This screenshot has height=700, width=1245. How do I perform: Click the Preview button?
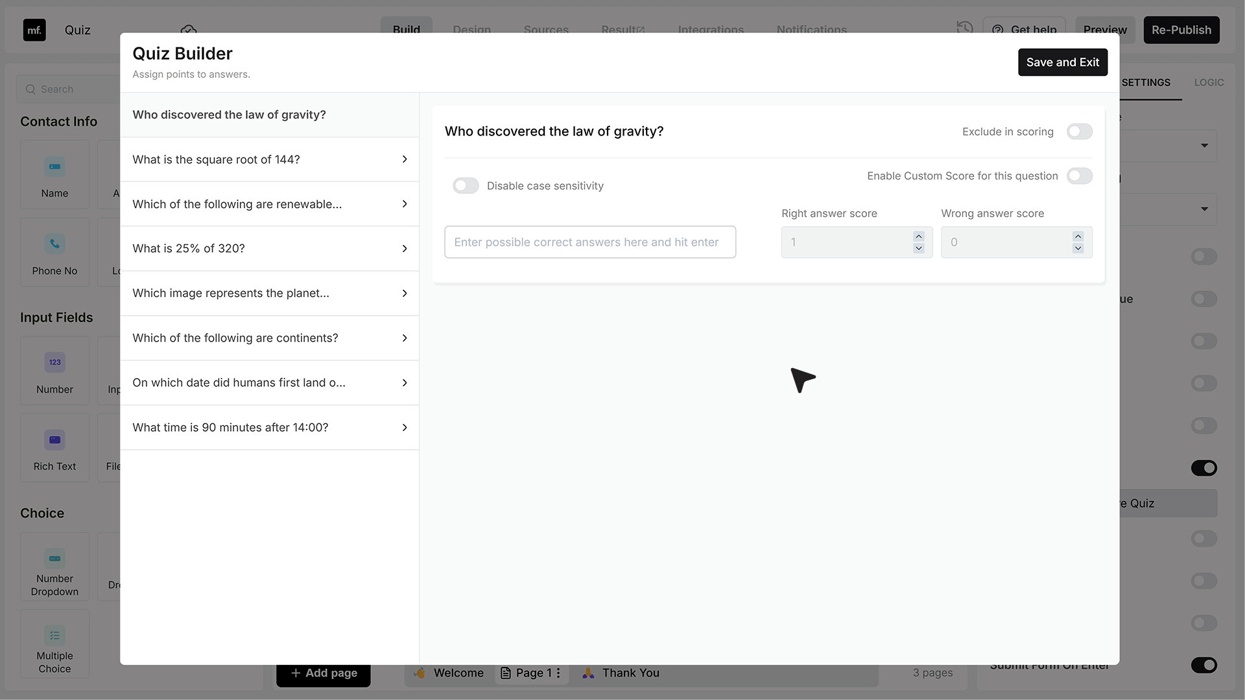click(x=1105, y=30)
